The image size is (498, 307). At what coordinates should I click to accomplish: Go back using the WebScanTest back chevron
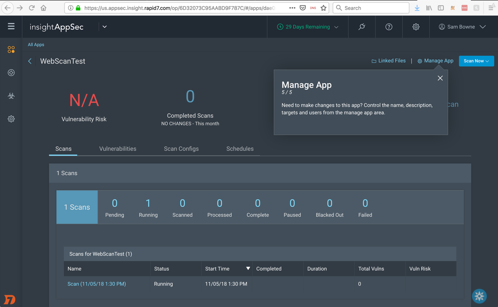coord(30,61)
